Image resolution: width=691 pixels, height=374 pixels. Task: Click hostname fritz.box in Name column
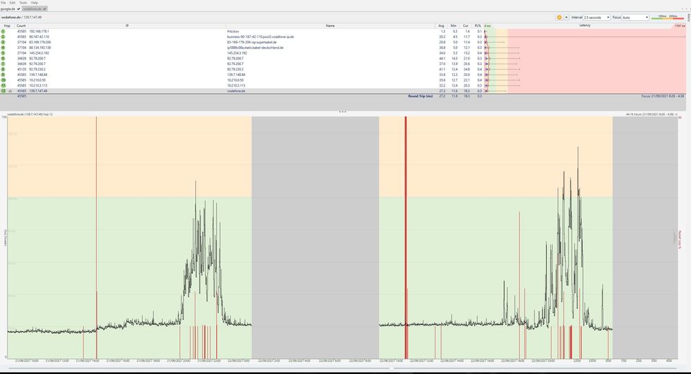click(233, 32)
